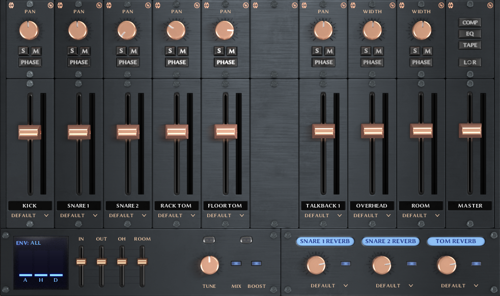Click the Tune knob
The width and height of the screenshot is (500, 296).
209,265
